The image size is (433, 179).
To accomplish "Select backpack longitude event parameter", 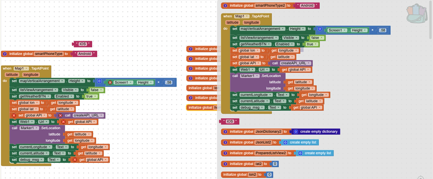I will pyautogui.click(x=252, y=23).
